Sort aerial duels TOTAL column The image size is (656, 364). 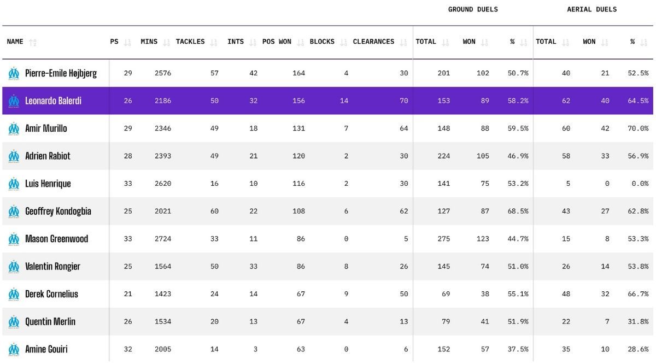pyautogui.click(x=565, y=42)
